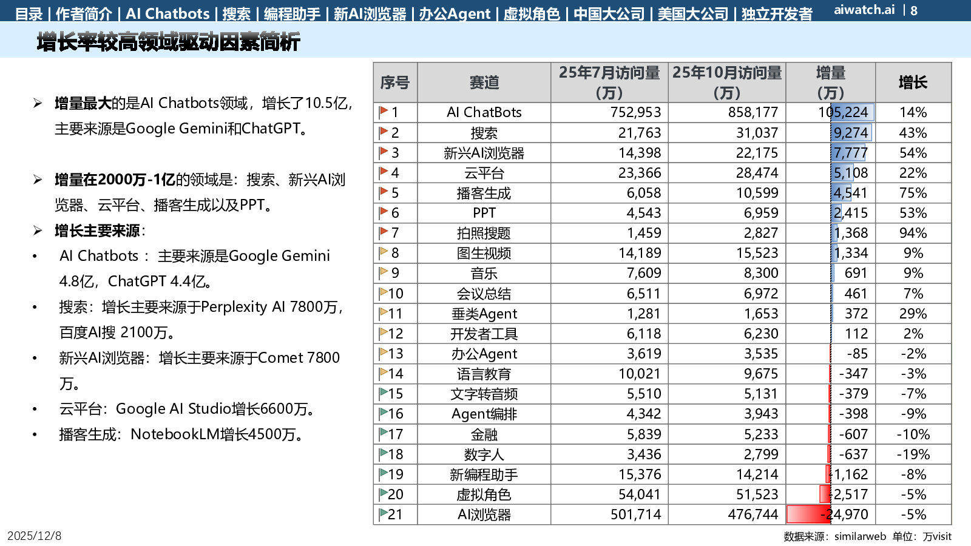
Task: Select 独立开发者 in the top navigation
Action: (777, 13)
